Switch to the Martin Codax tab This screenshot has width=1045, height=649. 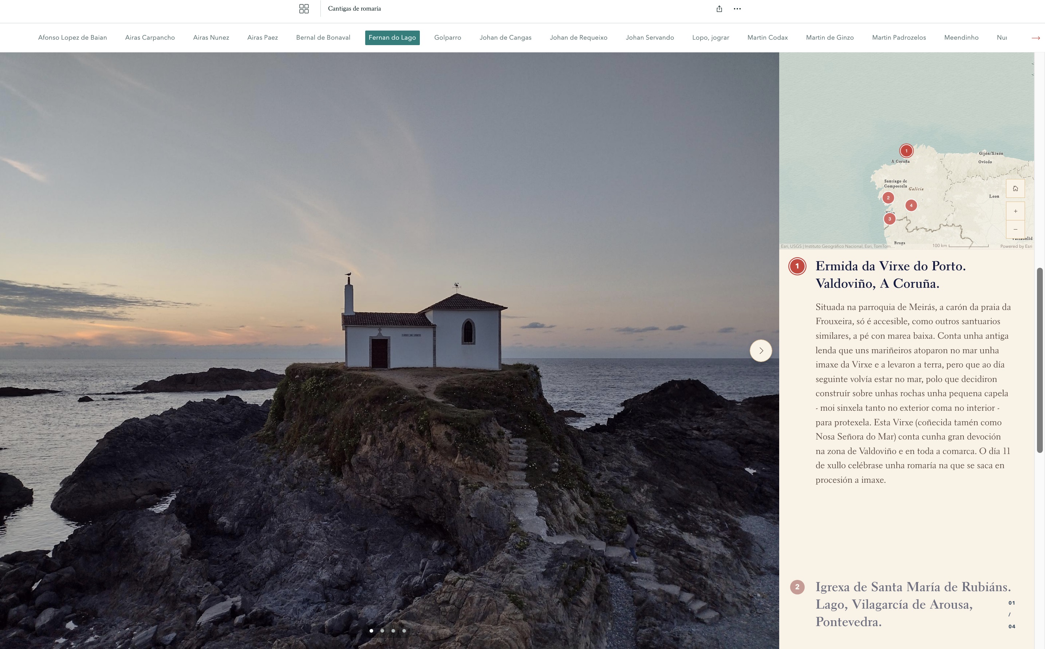(x=767, y=37)
